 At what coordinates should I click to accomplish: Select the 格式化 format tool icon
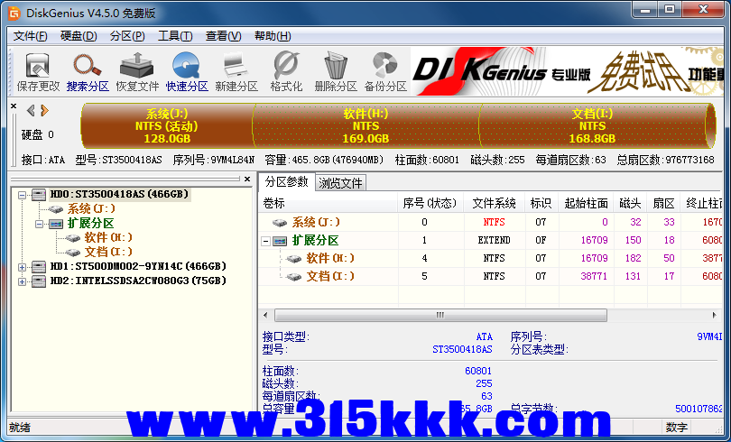coord(286,72)
